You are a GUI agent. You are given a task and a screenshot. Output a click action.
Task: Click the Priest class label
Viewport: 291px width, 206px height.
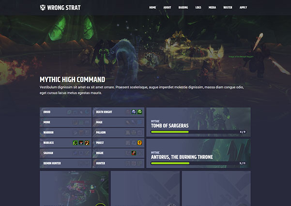tap(100, 143)
